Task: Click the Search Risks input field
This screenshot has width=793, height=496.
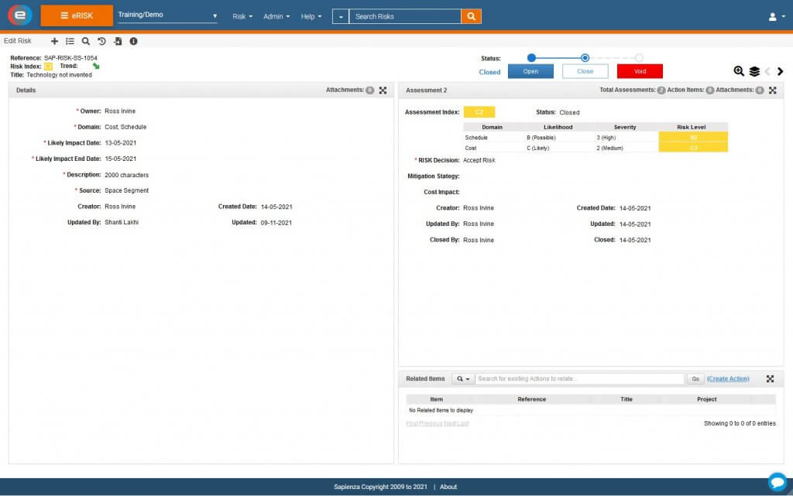Action: pos(404,16)
